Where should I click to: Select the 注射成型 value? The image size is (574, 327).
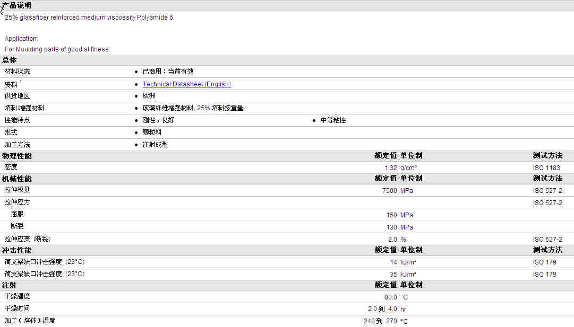pos(155,145)
